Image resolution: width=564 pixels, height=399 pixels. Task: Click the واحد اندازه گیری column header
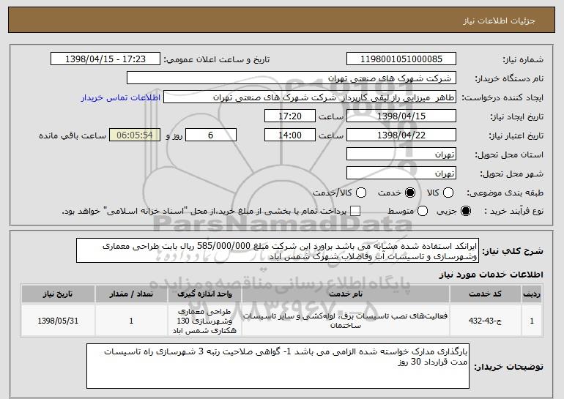point(204,294)
